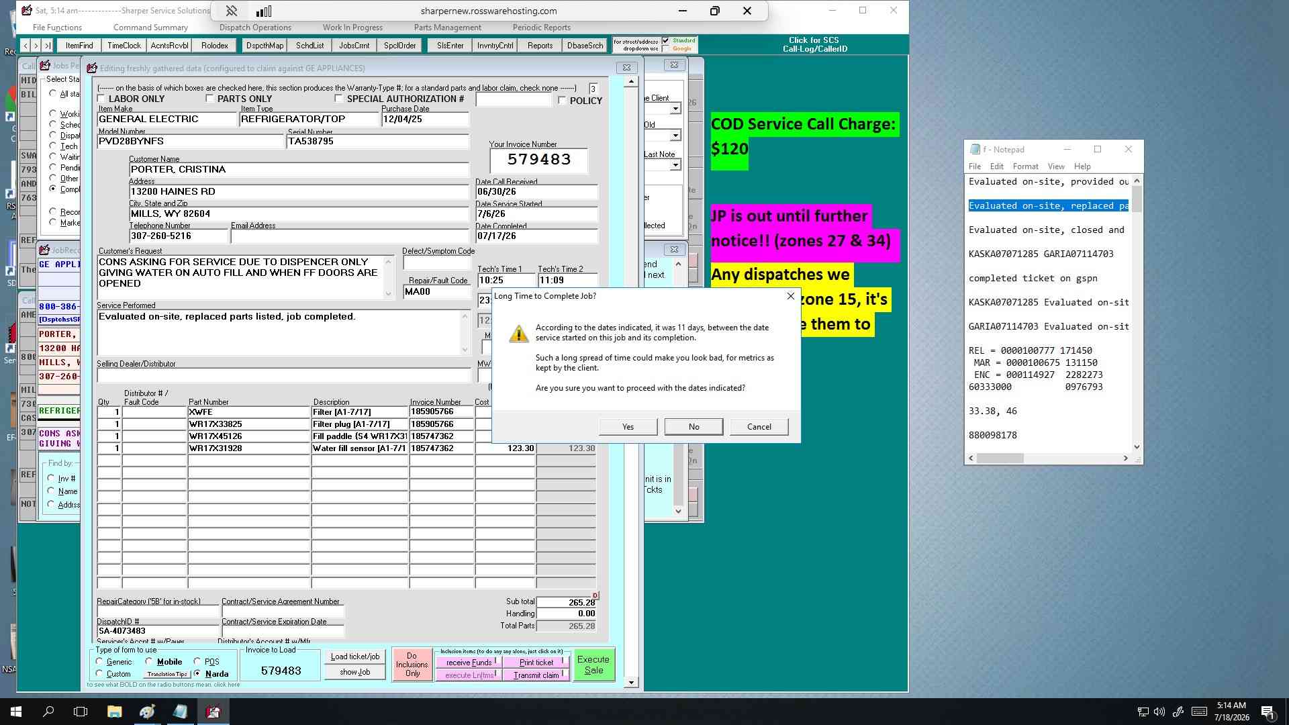Expand the Client dropdown arrow
The width and height of the screenshot is (1289, 725).
(x=675, y=109)
